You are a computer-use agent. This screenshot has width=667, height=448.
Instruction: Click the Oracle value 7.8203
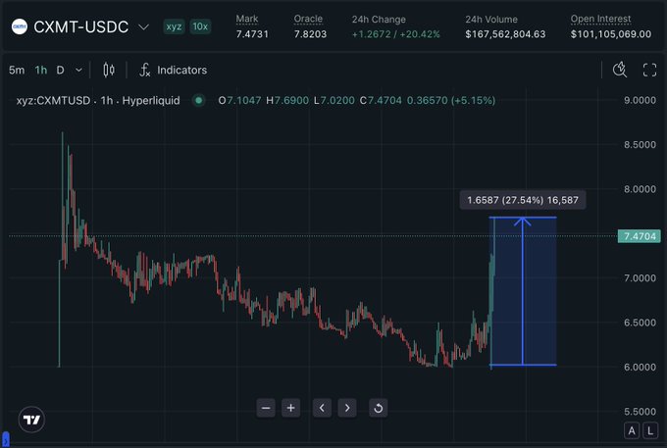[310, 34]
